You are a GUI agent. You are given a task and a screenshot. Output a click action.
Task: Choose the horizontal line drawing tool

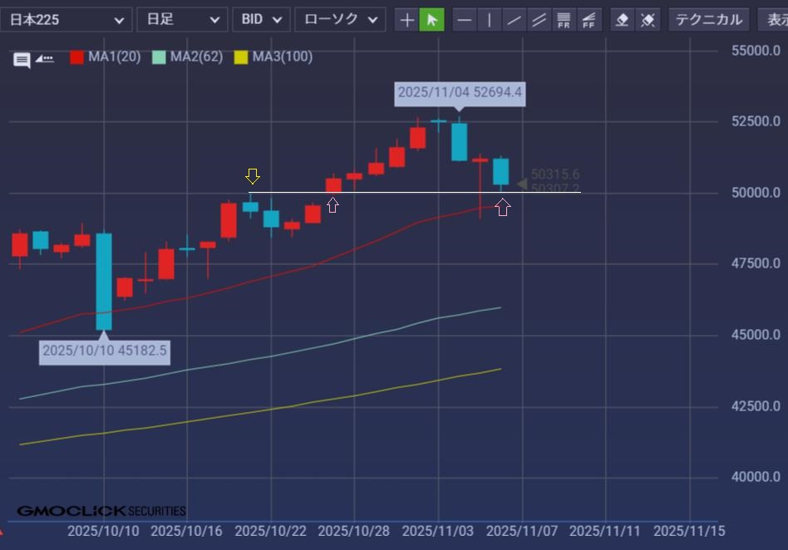465,20
